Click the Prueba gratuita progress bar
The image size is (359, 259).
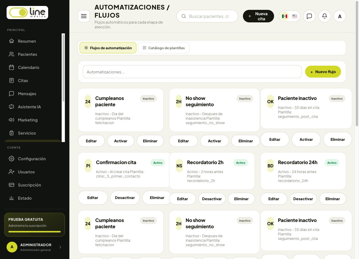point(34,232)
